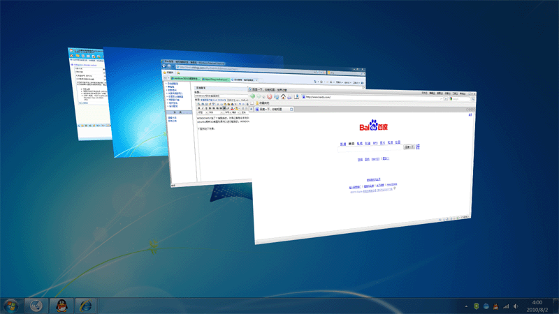Open the 图片 link above Baidu search box

click(x=382, y=143)
